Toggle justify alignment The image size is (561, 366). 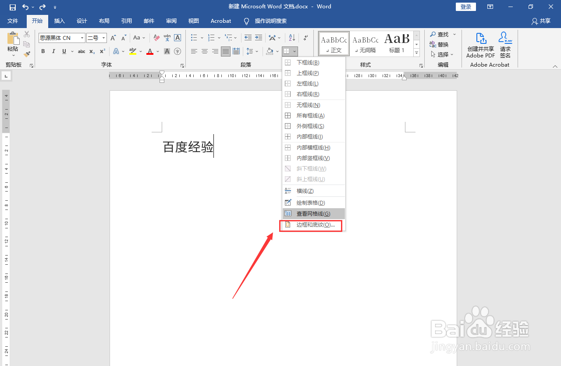pos(226,51)
